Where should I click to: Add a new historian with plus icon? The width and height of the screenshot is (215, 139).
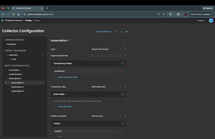point(43,55)
